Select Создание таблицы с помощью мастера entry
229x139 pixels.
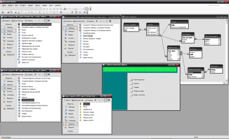pos(96,28)
